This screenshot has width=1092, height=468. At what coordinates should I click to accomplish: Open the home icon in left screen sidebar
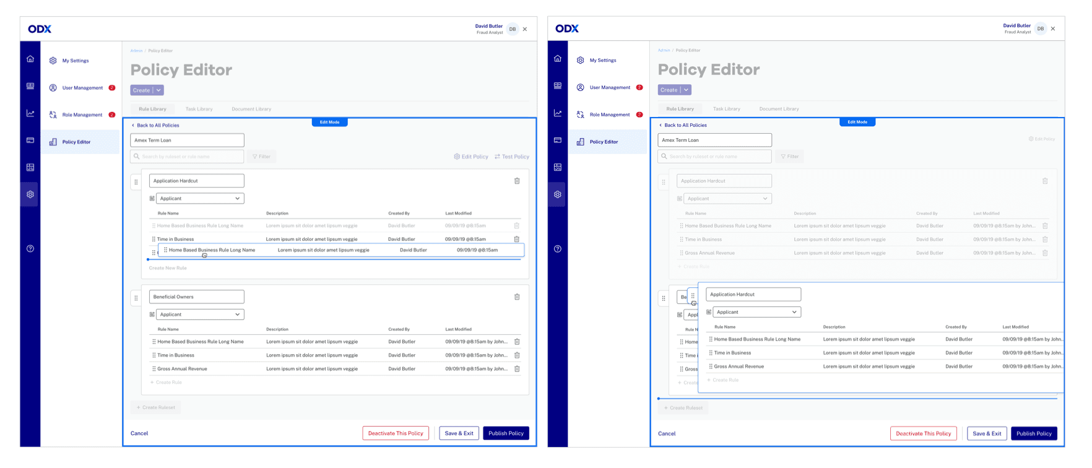coord(30,59)
